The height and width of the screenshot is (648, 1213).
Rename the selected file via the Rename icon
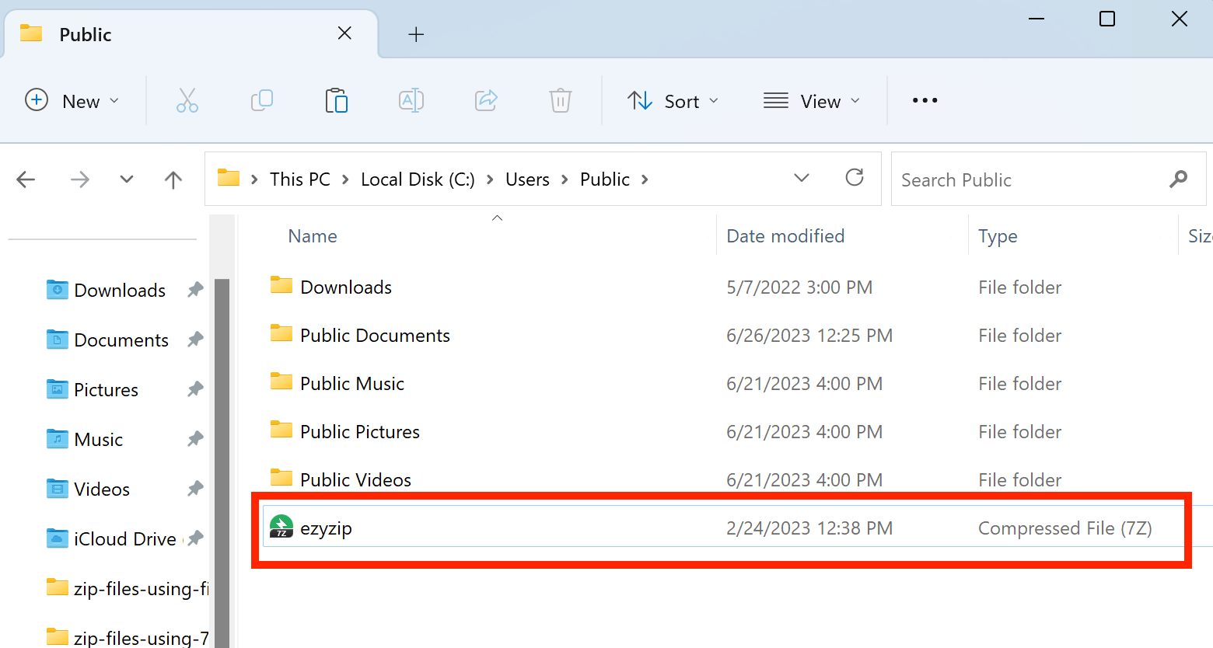coord(411,100)
